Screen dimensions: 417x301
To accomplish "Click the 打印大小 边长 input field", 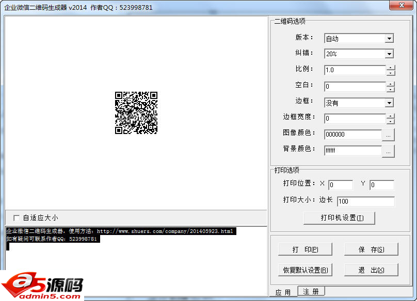I will (365, 202).
